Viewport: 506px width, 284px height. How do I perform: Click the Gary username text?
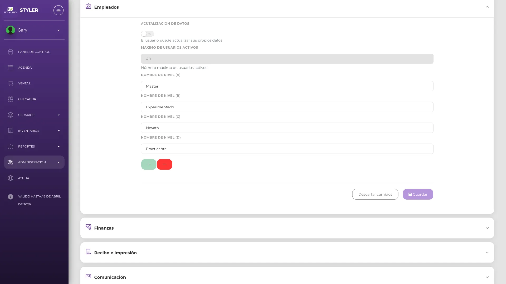[22, 30]
